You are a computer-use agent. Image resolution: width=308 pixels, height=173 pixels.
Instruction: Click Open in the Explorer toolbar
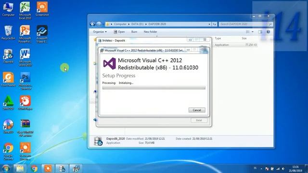pyautogui.click(x=119, y=32)
